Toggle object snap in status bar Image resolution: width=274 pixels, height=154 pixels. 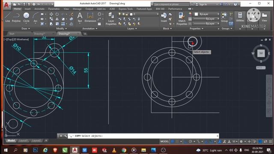(x=211, y=142)
